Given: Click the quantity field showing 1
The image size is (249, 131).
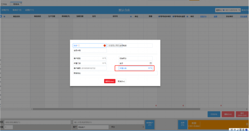Looking at the screenshot, I should (9, 127).
